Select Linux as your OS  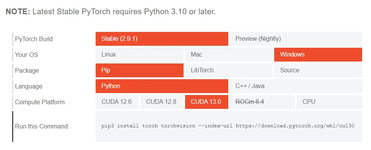coord(140,55)
